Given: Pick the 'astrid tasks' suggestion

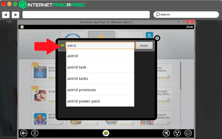Looking at the screenshot, I should 100,78.
